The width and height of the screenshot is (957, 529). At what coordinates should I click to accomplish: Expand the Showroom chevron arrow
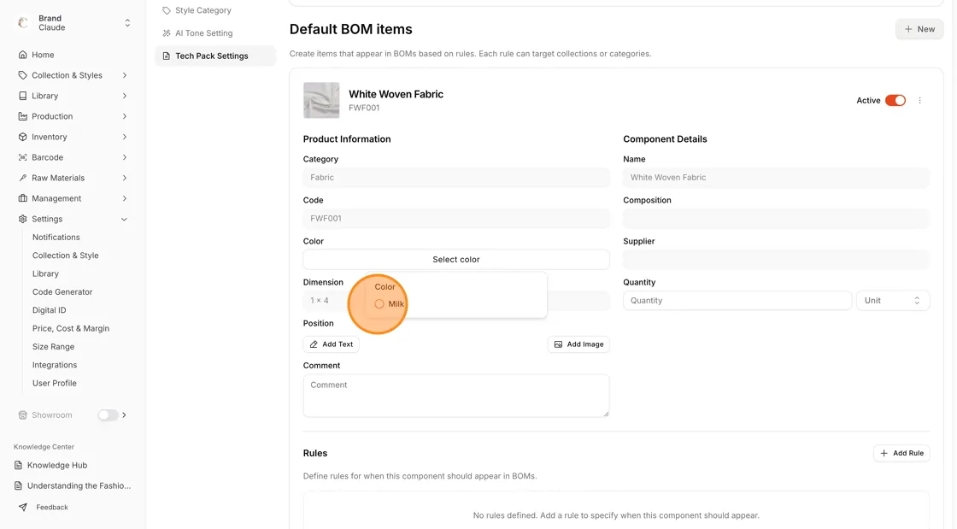[125, 414]
